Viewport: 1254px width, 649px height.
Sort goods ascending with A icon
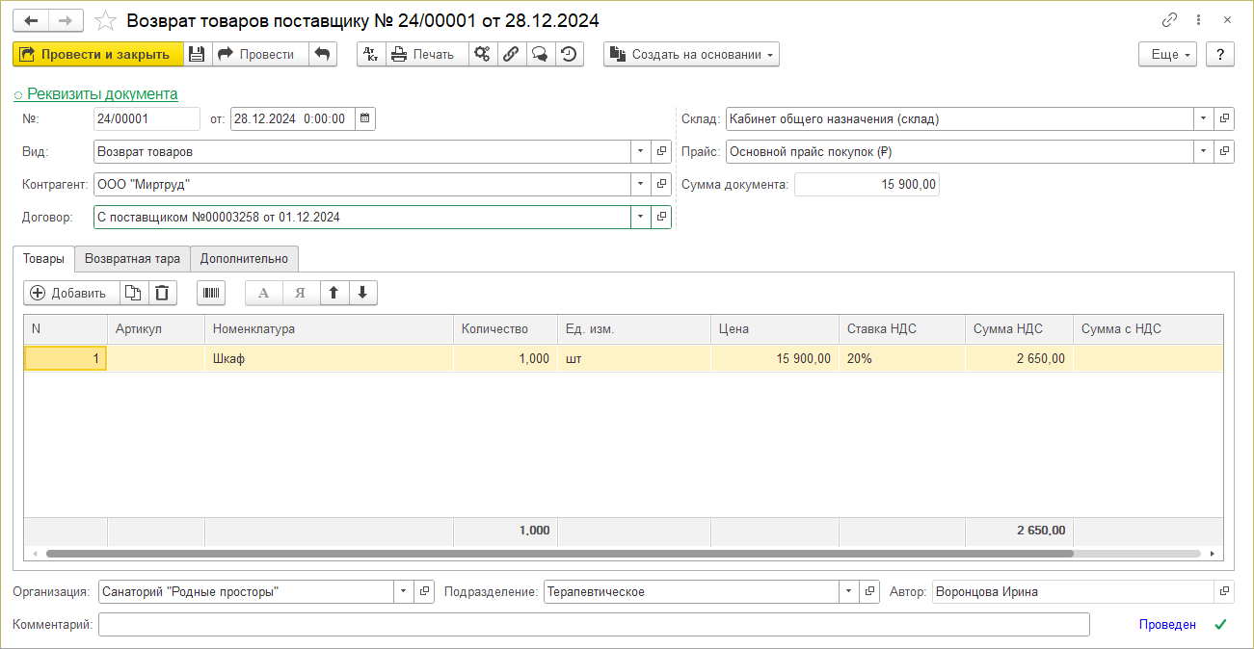point(263,294)
